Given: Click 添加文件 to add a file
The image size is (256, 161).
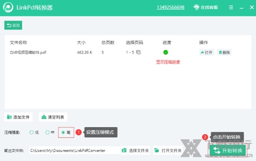Looking at the screenshot, I should pos(18,117).
